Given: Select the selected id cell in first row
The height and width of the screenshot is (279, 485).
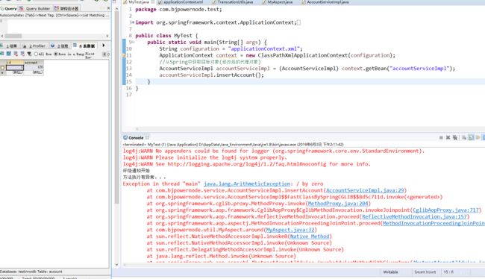Looking at the screenshot, I should pos(14,67).
